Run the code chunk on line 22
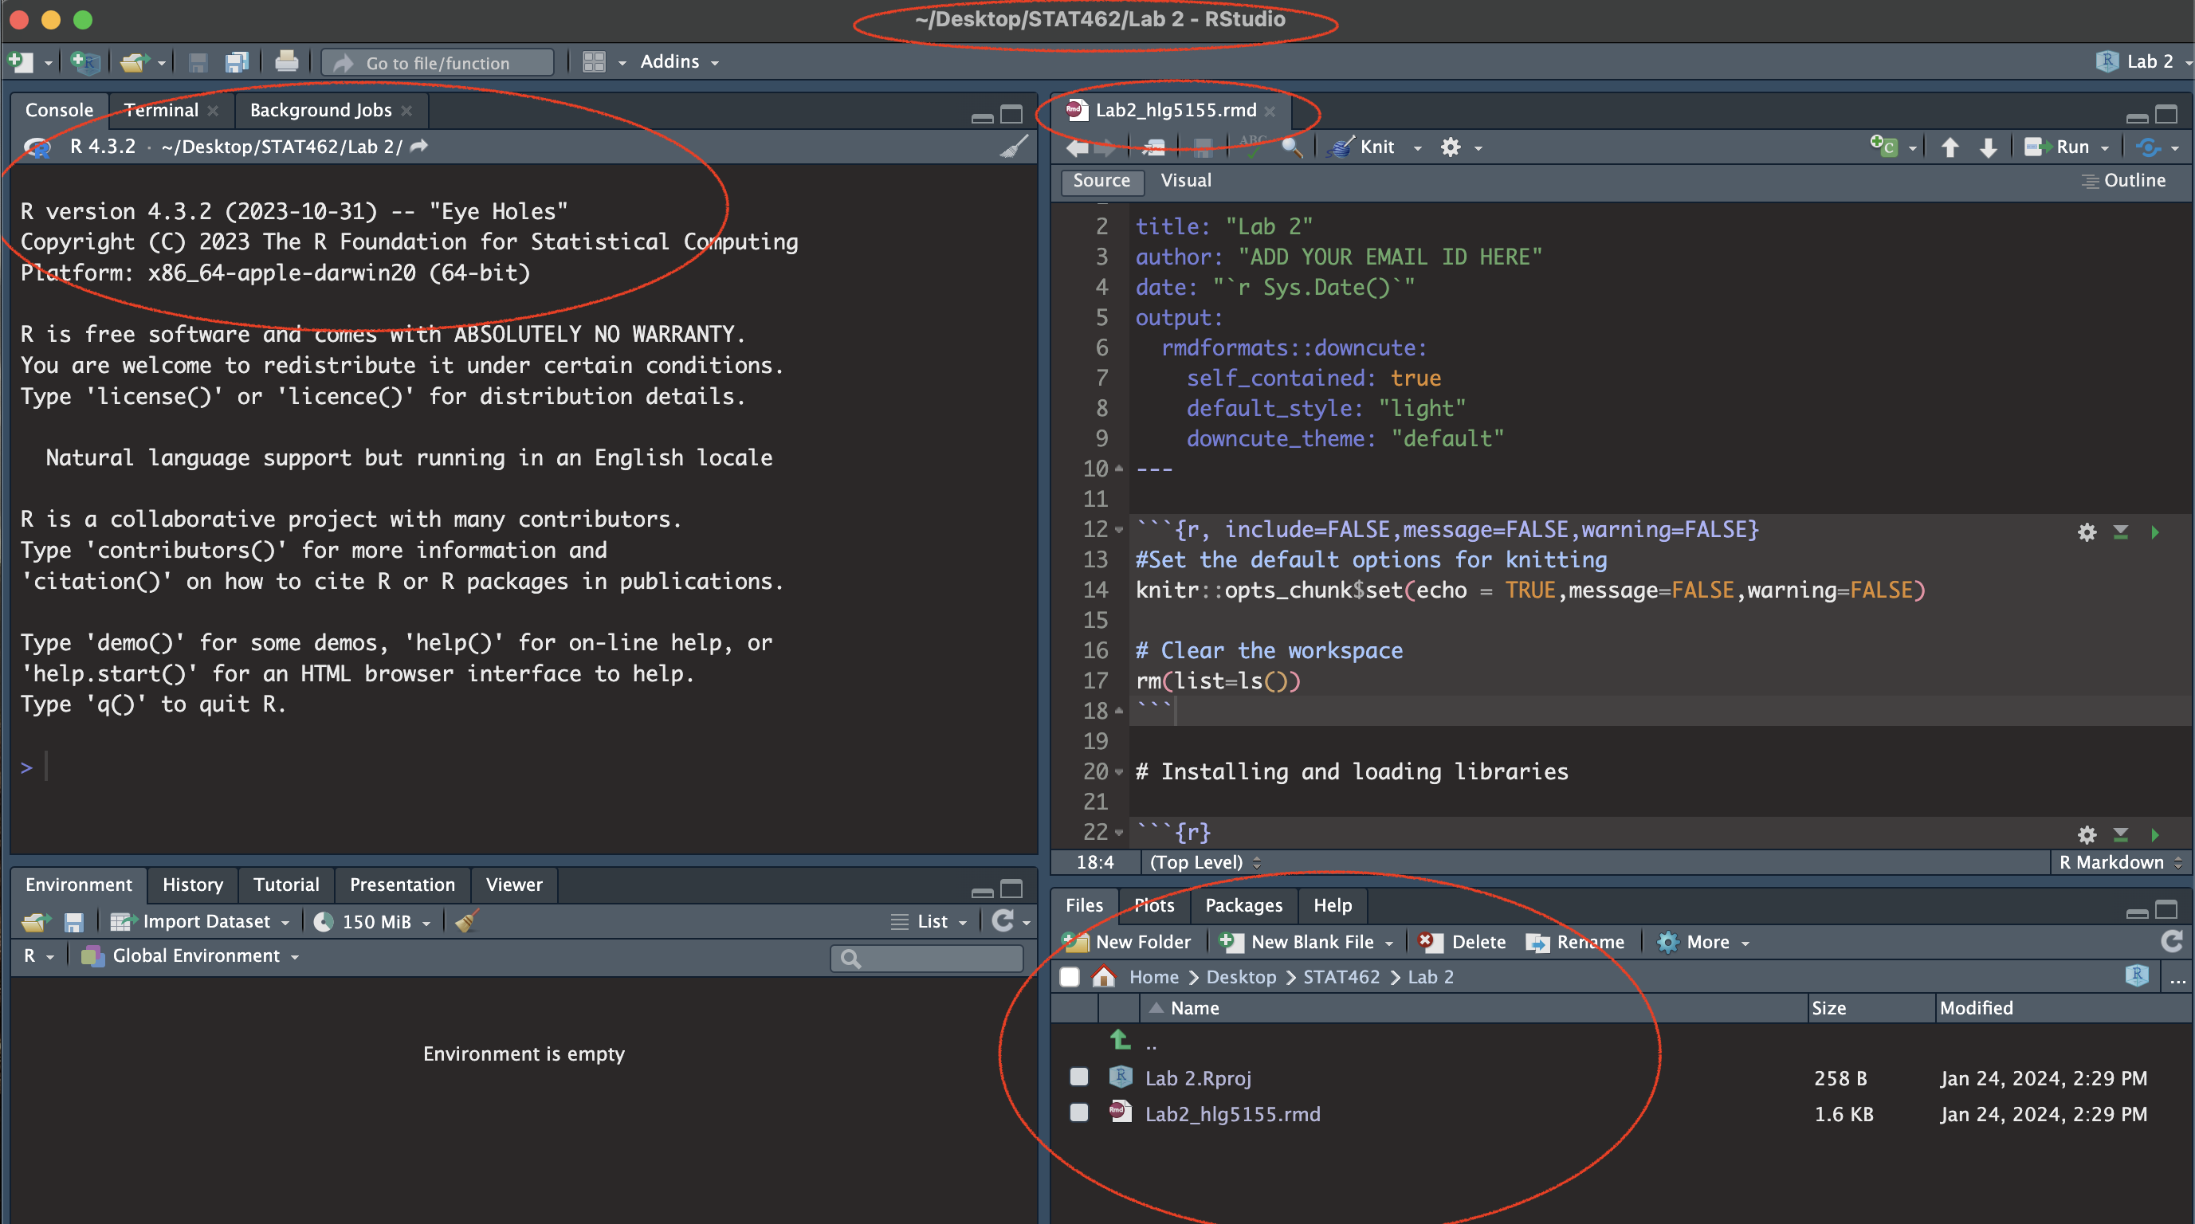 (x=2155, y=835)
